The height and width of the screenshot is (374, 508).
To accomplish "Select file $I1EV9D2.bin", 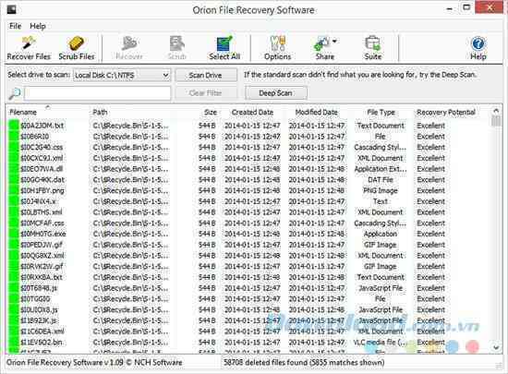I will coord(42,343).
